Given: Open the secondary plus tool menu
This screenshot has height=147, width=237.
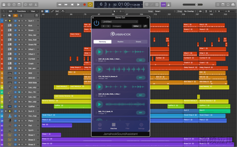Looking at the screenshot, I should [x=121, y=11].
